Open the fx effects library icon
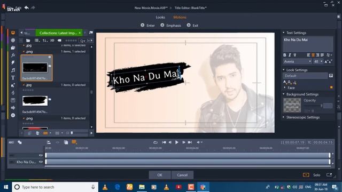The width and height of the screenshot is (342, 192). [x=13, y=55]
